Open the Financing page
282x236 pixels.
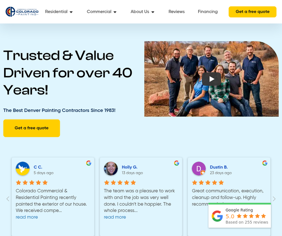click(x=208, y=12)
